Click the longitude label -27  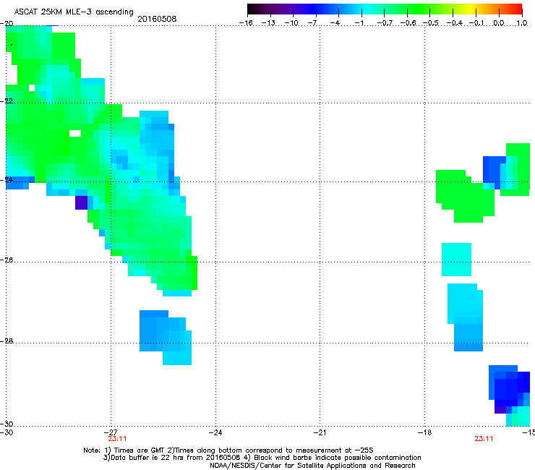coord(111,432)
